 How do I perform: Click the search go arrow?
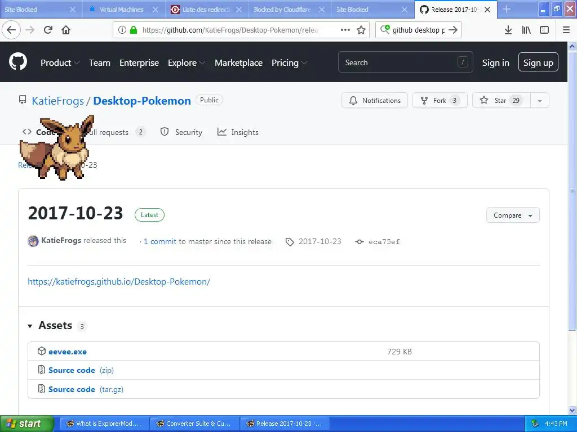click(454, 30)
